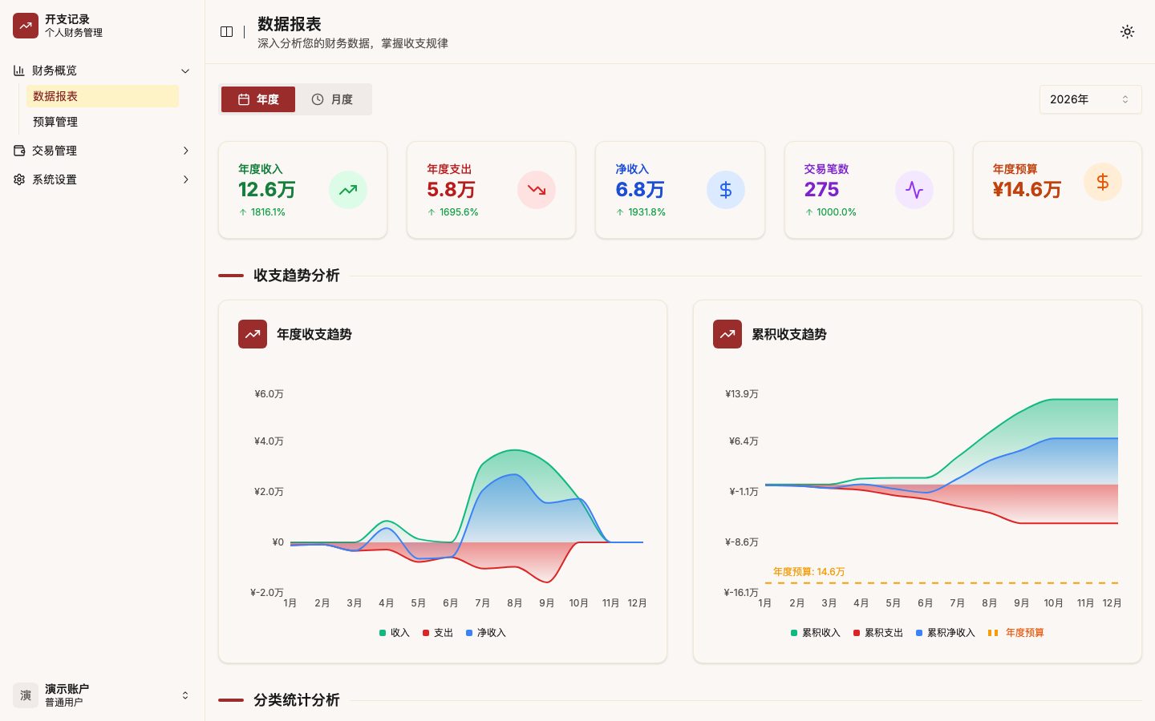Open 数据报表 in the sidebar
The height and width of the screenshot is (721, 1155).
103,96
